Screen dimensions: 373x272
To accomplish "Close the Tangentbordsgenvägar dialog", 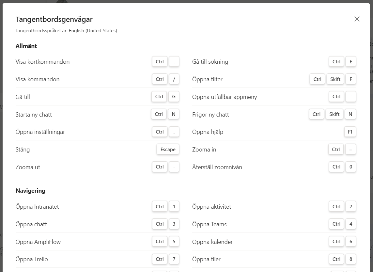I will tap(357, 19).
